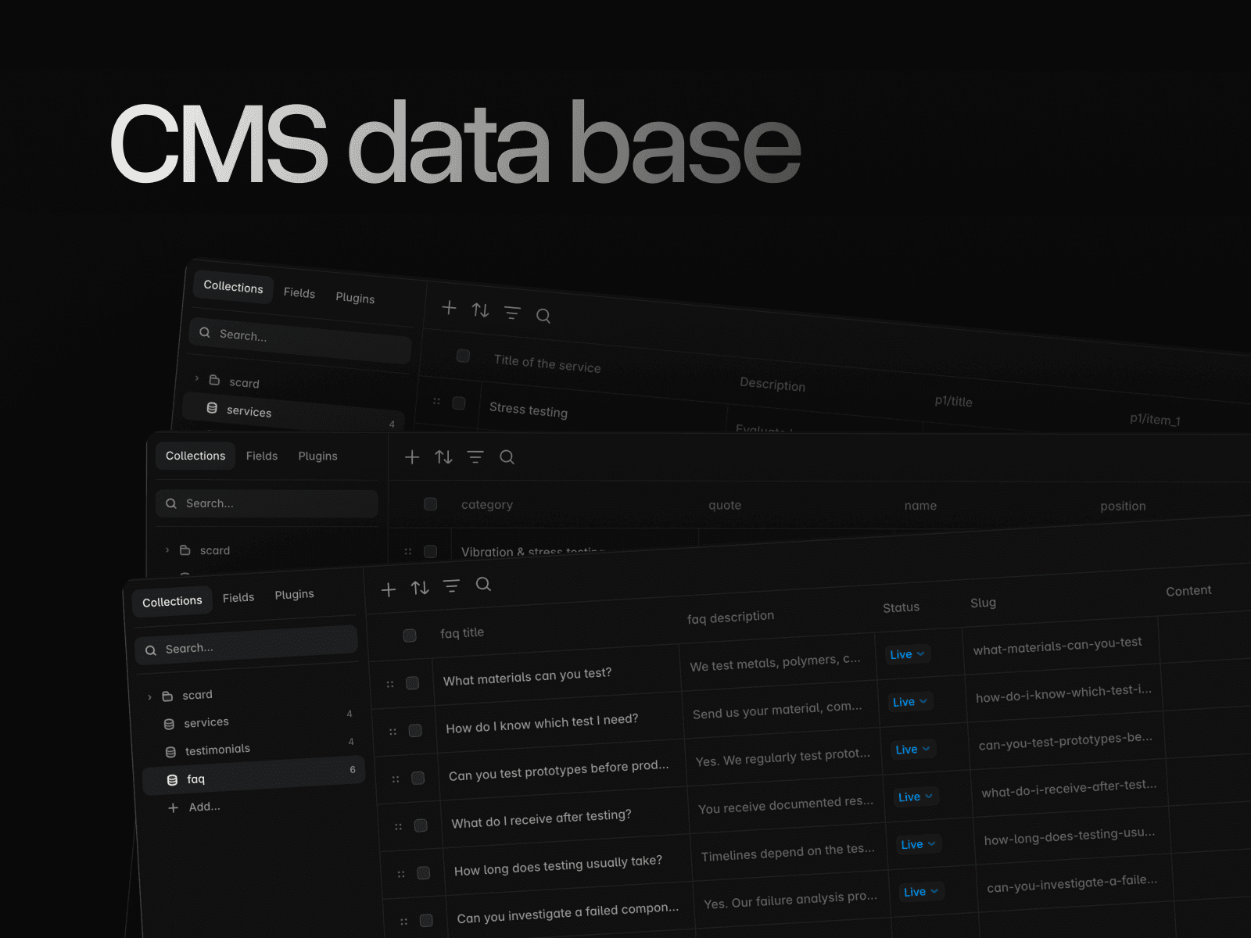
Task: Switch to Plugins tab in the front window
Action: [294, 595]
